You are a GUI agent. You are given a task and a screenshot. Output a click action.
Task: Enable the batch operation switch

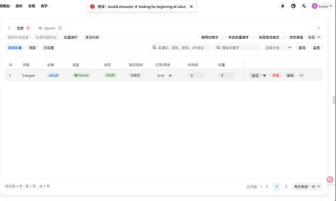pyautogui.click(x=254, y=37)
